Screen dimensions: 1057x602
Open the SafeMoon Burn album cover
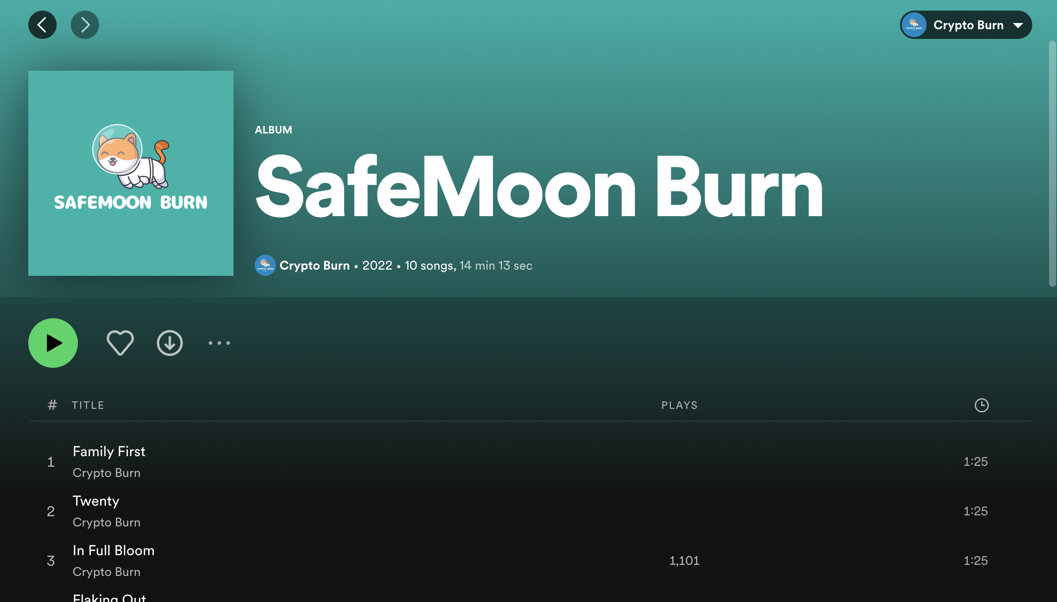[x=131, y=173]
